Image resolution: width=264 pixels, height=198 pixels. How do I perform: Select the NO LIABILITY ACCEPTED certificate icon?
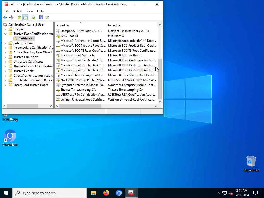[58, 80]
